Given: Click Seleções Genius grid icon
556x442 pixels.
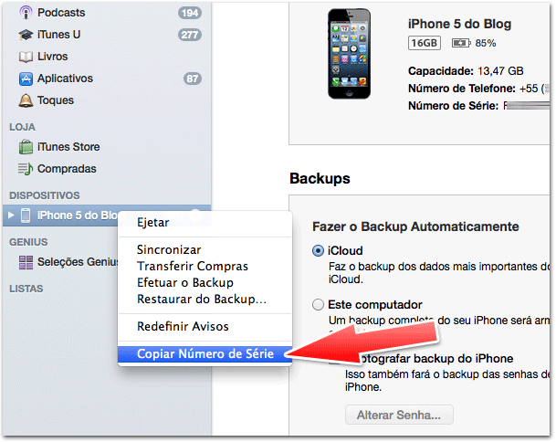Looking at the screenshot, I should click(x=26, y=262).
